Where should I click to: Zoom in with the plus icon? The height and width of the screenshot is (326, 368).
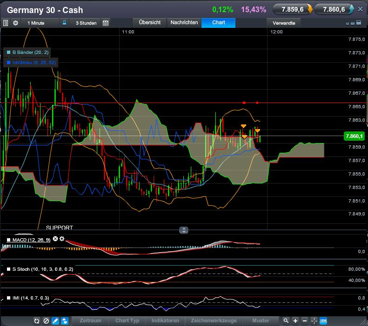[295, 321]
